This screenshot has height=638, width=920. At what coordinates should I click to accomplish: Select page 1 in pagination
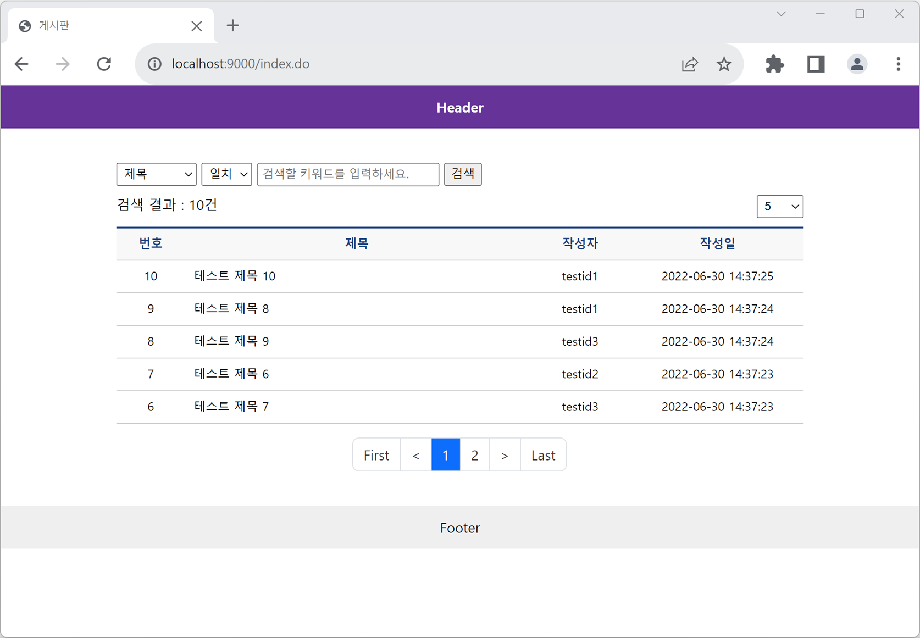click(x=446, y=455)
